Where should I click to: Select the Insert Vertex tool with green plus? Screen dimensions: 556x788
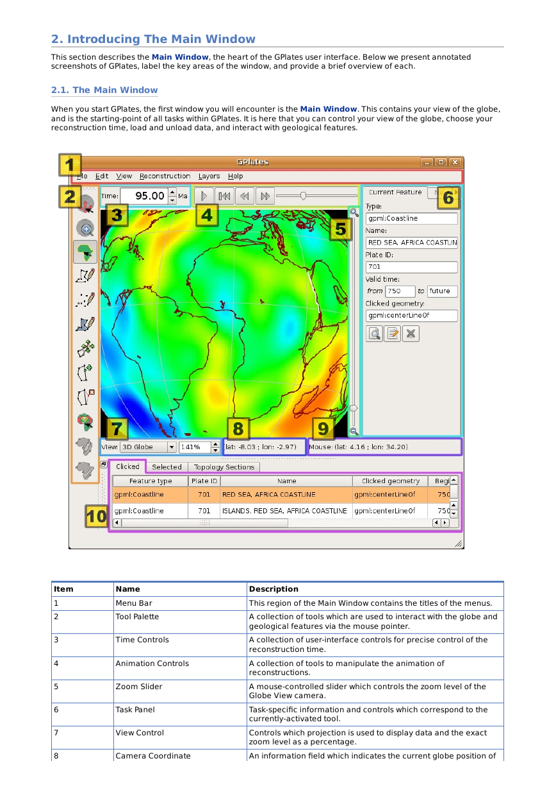(x=85, y=373)
